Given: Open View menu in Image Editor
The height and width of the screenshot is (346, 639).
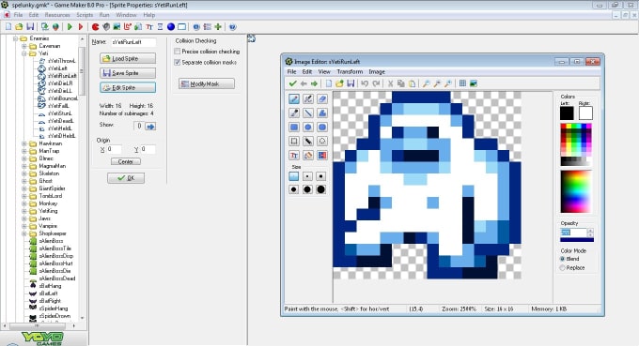Looking at the screenshot, I should pos(324,71).
